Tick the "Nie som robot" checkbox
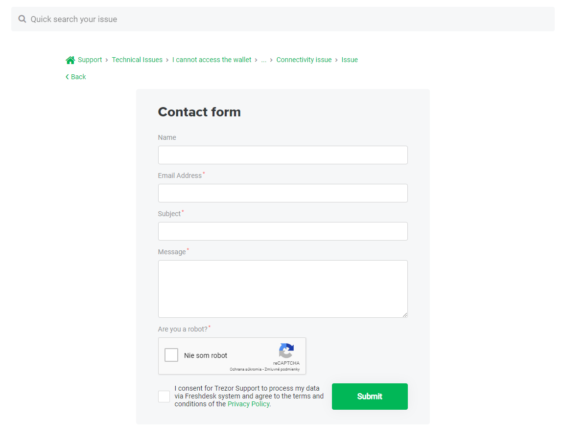Image resolution: width=565 pixels, height=442 pixels. tap(171, 355)
